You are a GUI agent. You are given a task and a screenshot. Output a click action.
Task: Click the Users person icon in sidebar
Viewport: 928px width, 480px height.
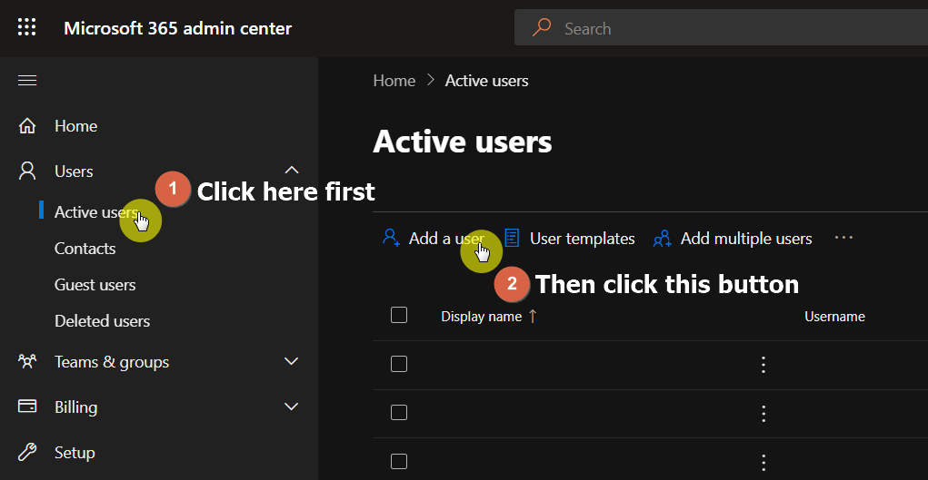click(x=27, y=171)
